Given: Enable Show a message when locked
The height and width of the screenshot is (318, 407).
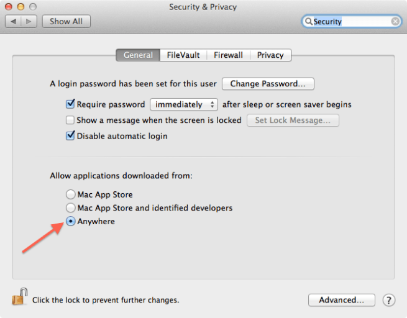Looking at the screenshot, I should coord(70,120).
